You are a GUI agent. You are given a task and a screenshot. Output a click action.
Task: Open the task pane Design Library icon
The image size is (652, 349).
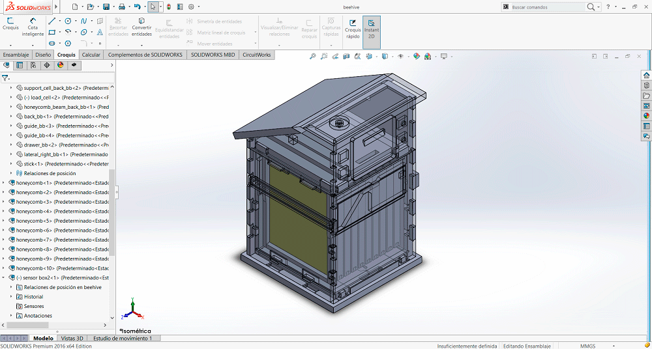tap(646, 85)
